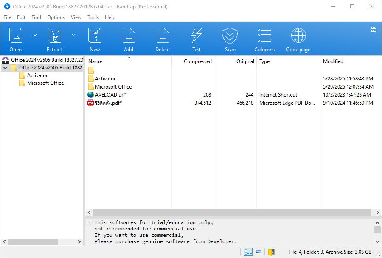Select the Office 2024 v2505 folder tree item
The width and height of the screenshot is (382, 258).
click(51, 68)
